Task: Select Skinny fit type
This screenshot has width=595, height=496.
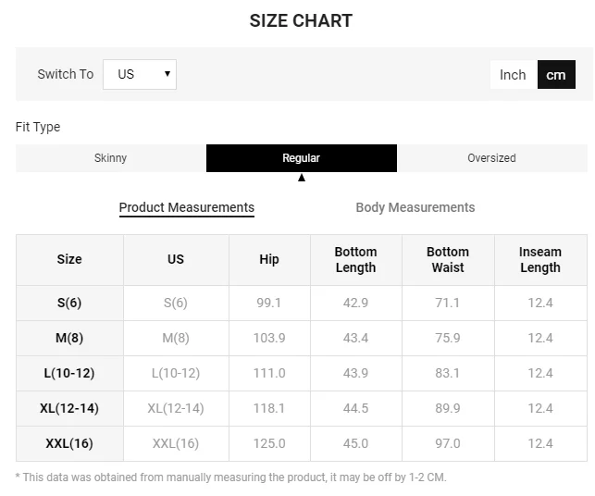Action: 111,158
